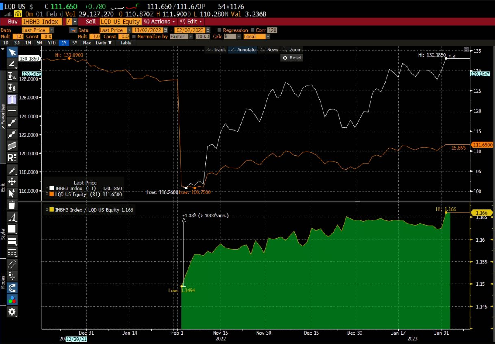Toggle the magnet snap mode

[12, 288]
